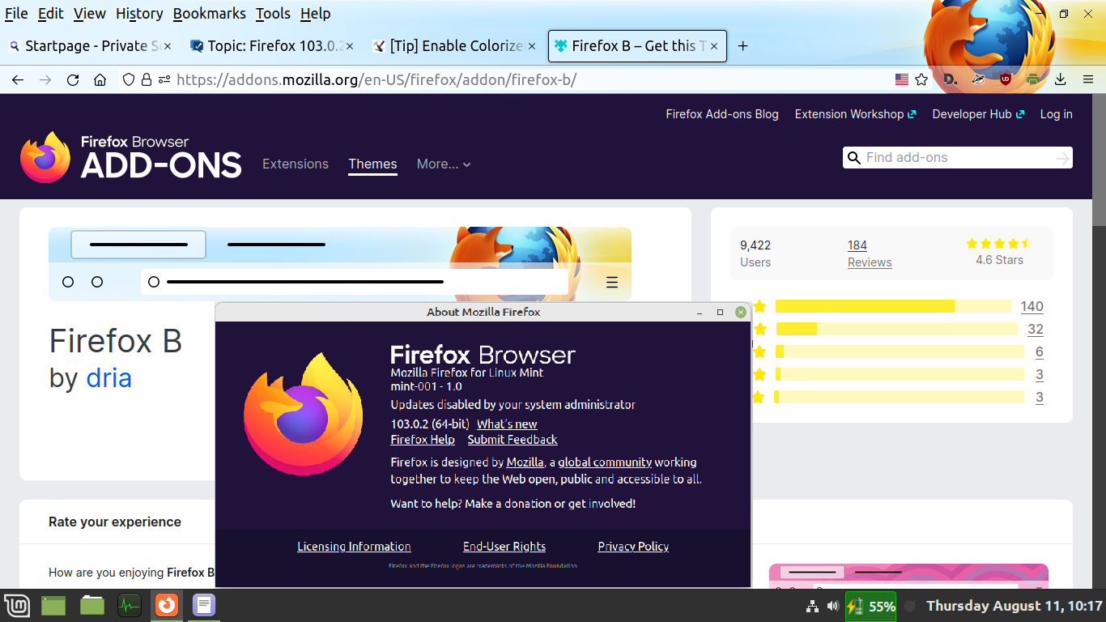Click the US flag icon in address bar
Viewport: 1106px width, 622px height.
tap(902, 79)
